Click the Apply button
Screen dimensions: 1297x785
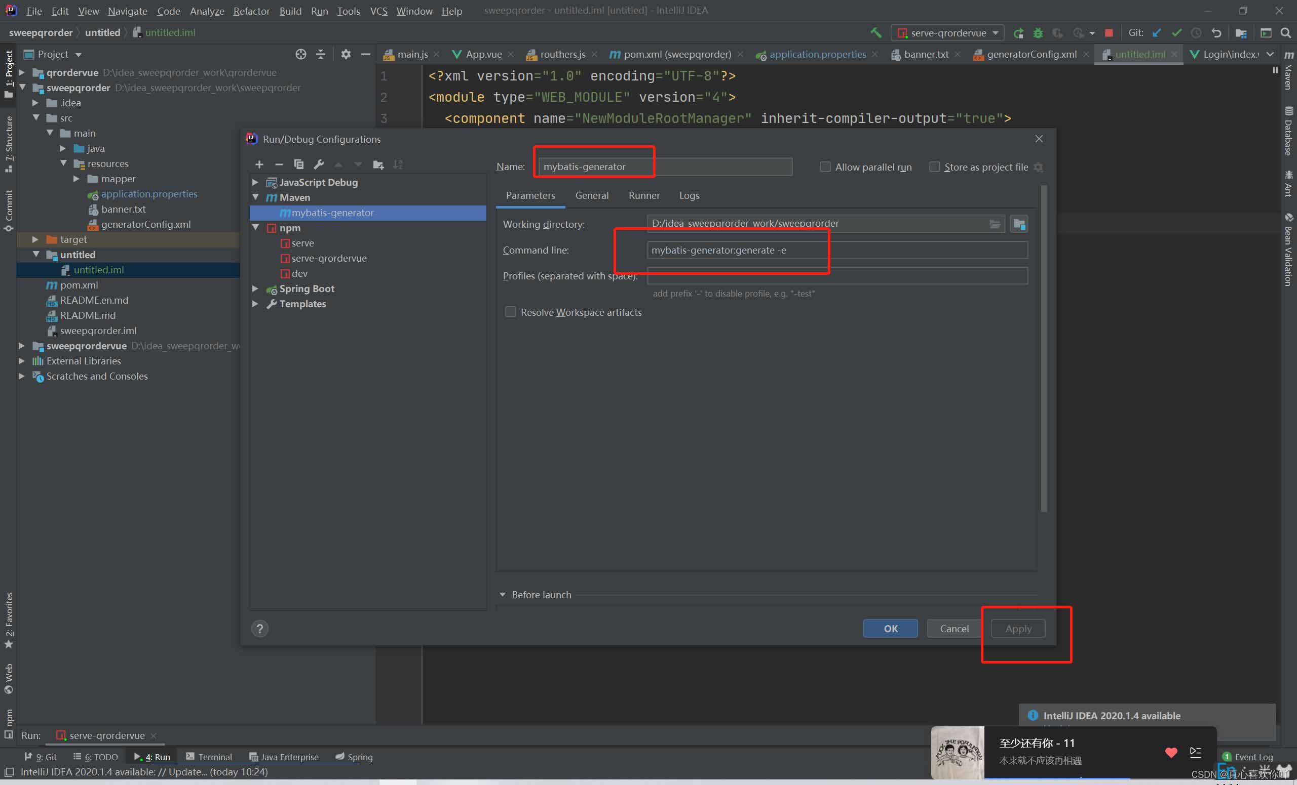click(x=1018, y=628)
